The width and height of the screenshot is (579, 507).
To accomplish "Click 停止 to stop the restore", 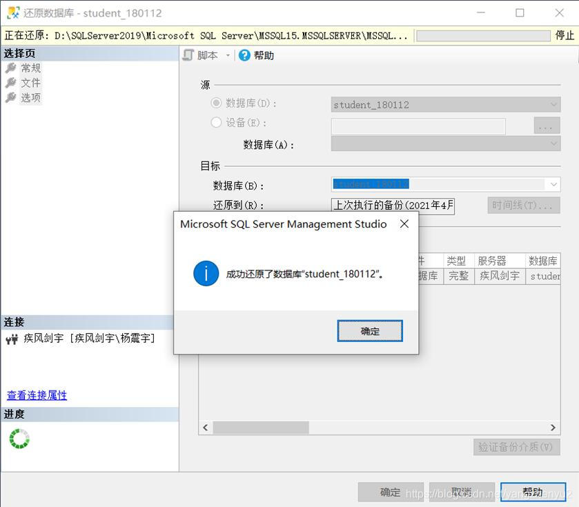I will point(565,35).
